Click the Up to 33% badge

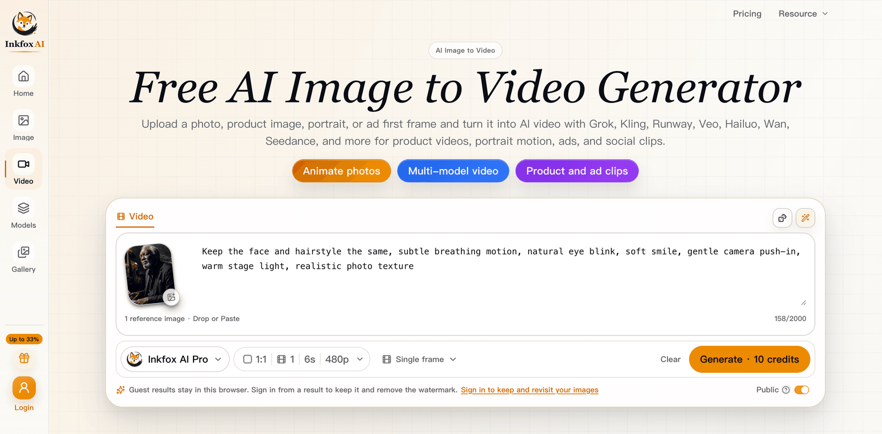tap(24, 339)
